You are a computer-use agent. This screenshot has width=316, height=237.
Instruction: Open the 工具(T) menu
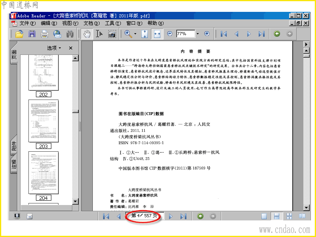point(113,23)
